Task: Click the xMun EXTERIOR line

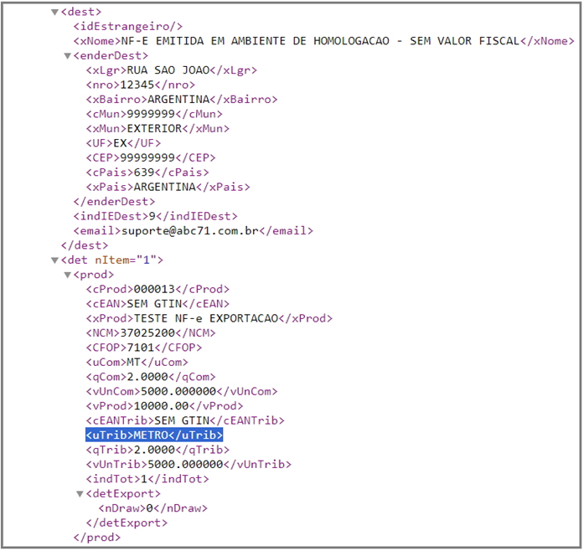Action: click(x=158, y=128)
